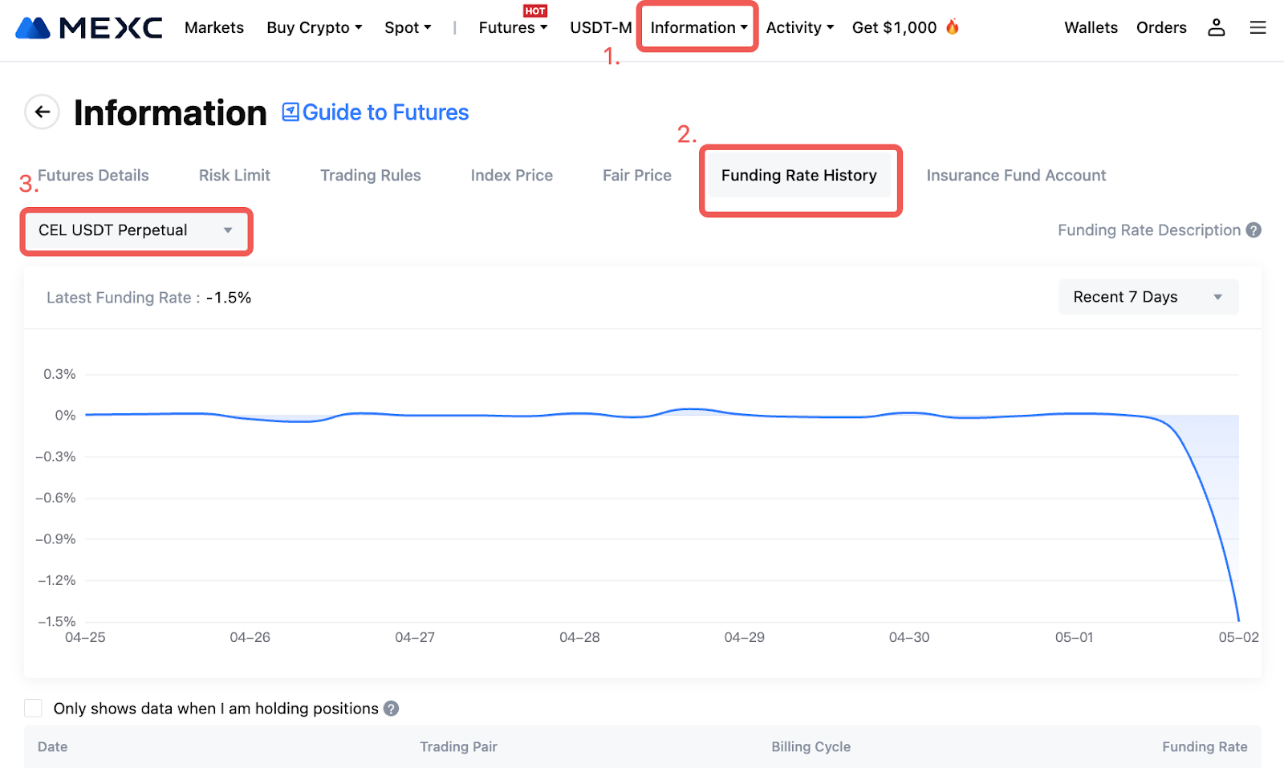Open the Recent 7 Days range dropdown

1148,297
